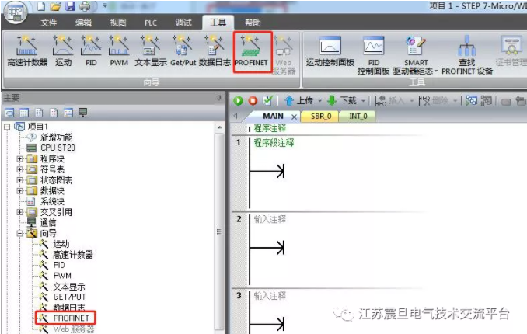Close the MAIN editor tab
Screen dimensions: 527x334
(x=294, y=117)
